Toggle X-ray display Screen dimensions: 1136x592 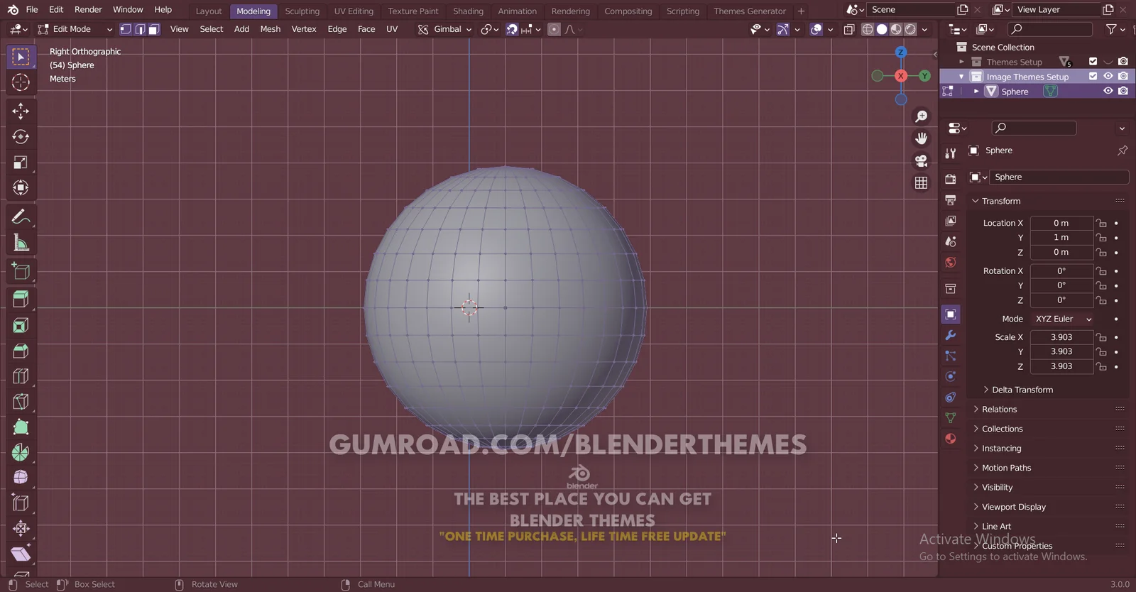[x=849, y=29]
